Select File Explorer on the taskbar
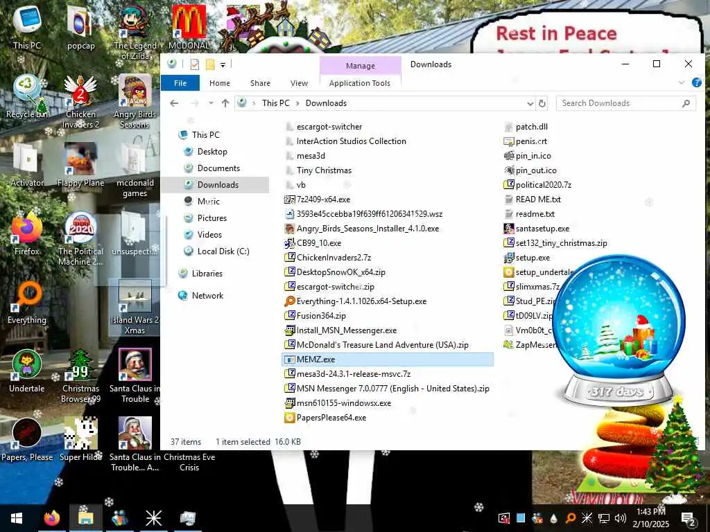 pyautogui.click(x=85, y=518)
